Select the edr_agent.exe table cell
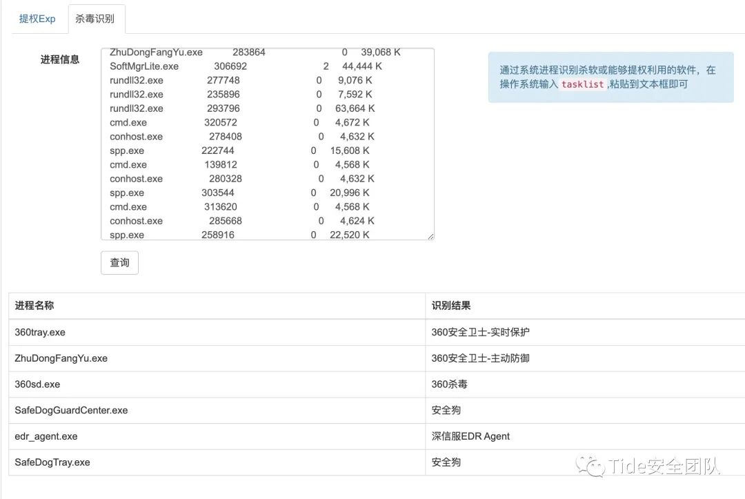 [217, 436]
